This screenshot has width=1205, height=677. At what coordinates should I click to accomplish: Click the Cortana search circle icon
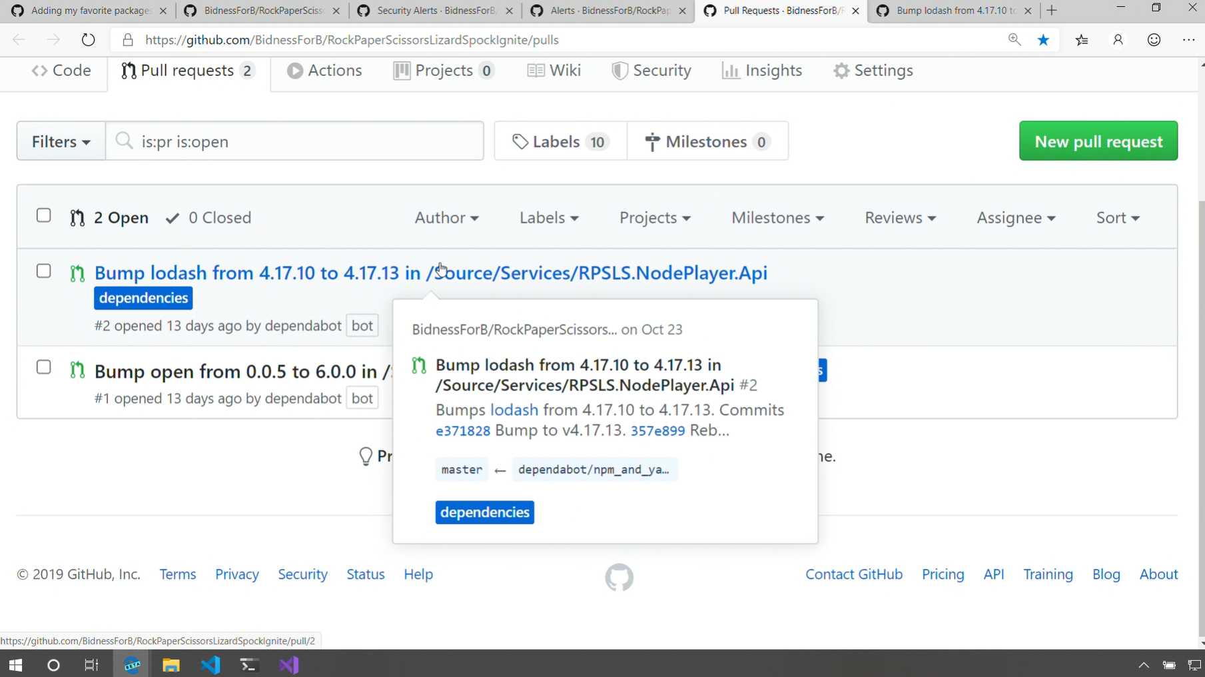(53, 665)
